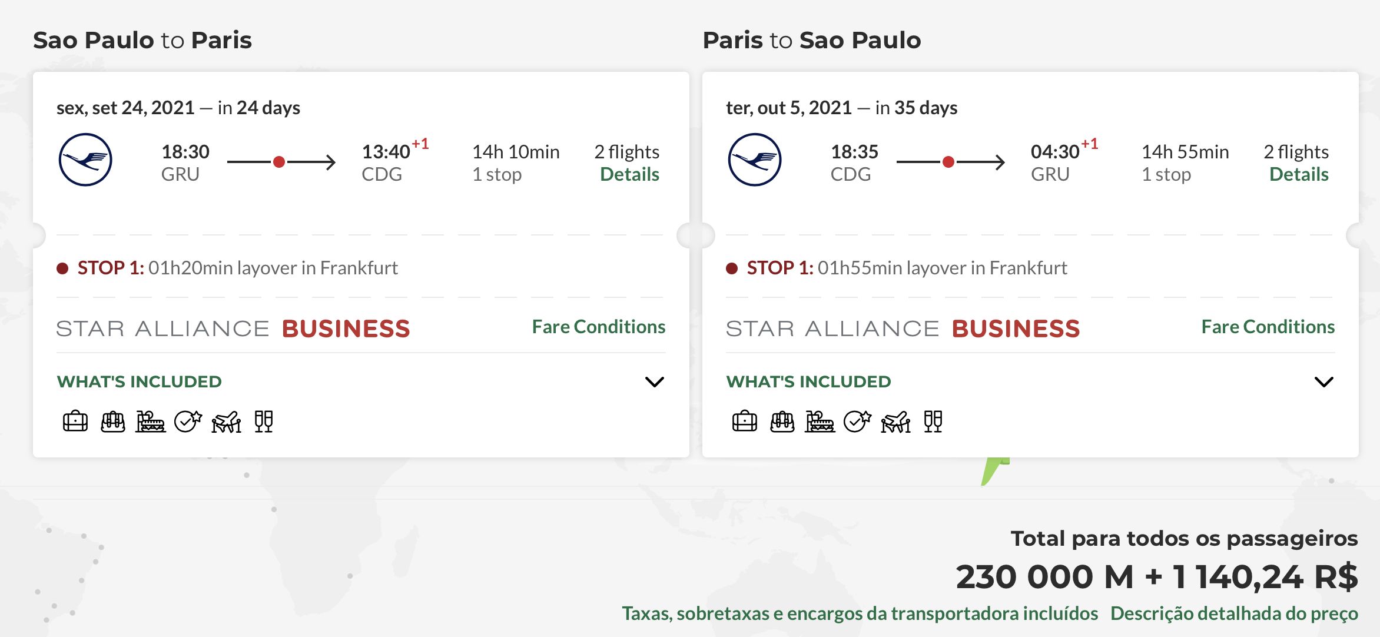This screenshot has height=637, width=1380.
Task: Click the carry-on bag icon on the return flight card
Action: click(745, 422)
